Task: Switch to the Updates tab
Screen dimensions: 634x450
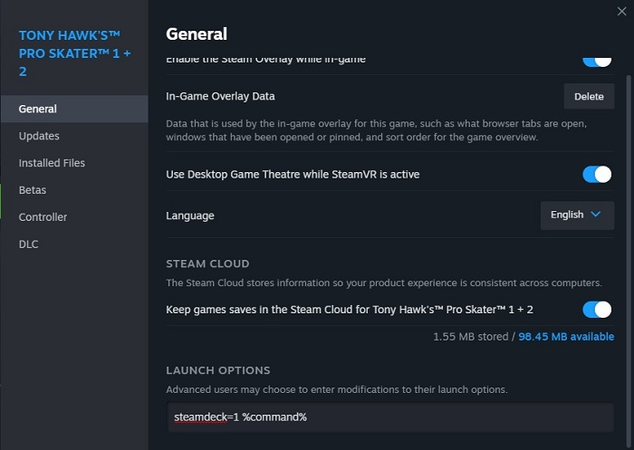Action: pyautogui.click(x=39, y=136)
